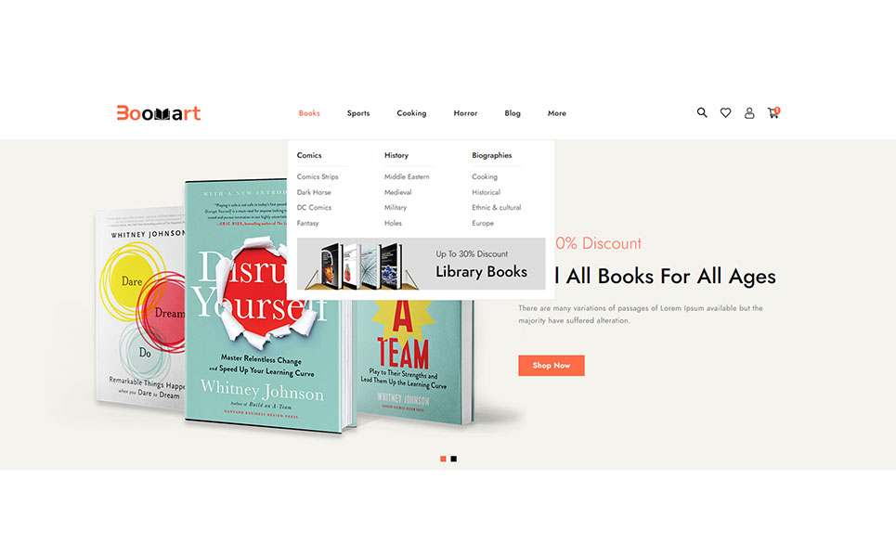Expand the Books menu
The height and width of the screenshot is (557, 896).
309,113
